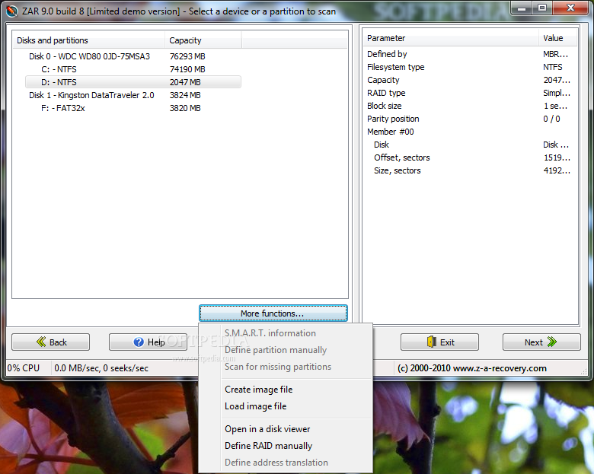Image resolution: width=594 pixels, height=474 pixels.
Task: Open the More functions... dropdown button
Action: [273, 313]
